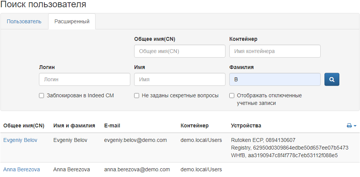Switch to the 'Пользователь' tab

point(24,21)
